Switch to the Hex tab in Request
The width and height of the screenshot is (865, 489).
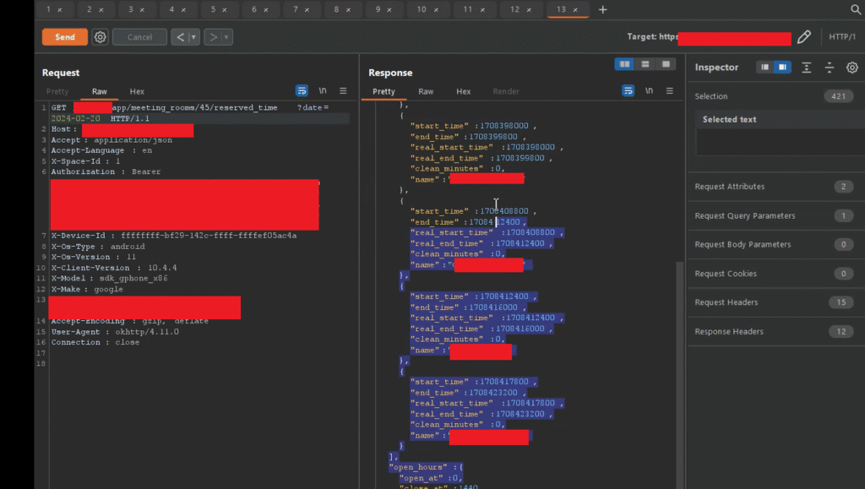coord(137,91)
